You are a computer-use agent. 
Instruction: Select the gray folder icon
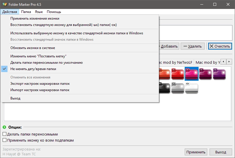(177, 88)
